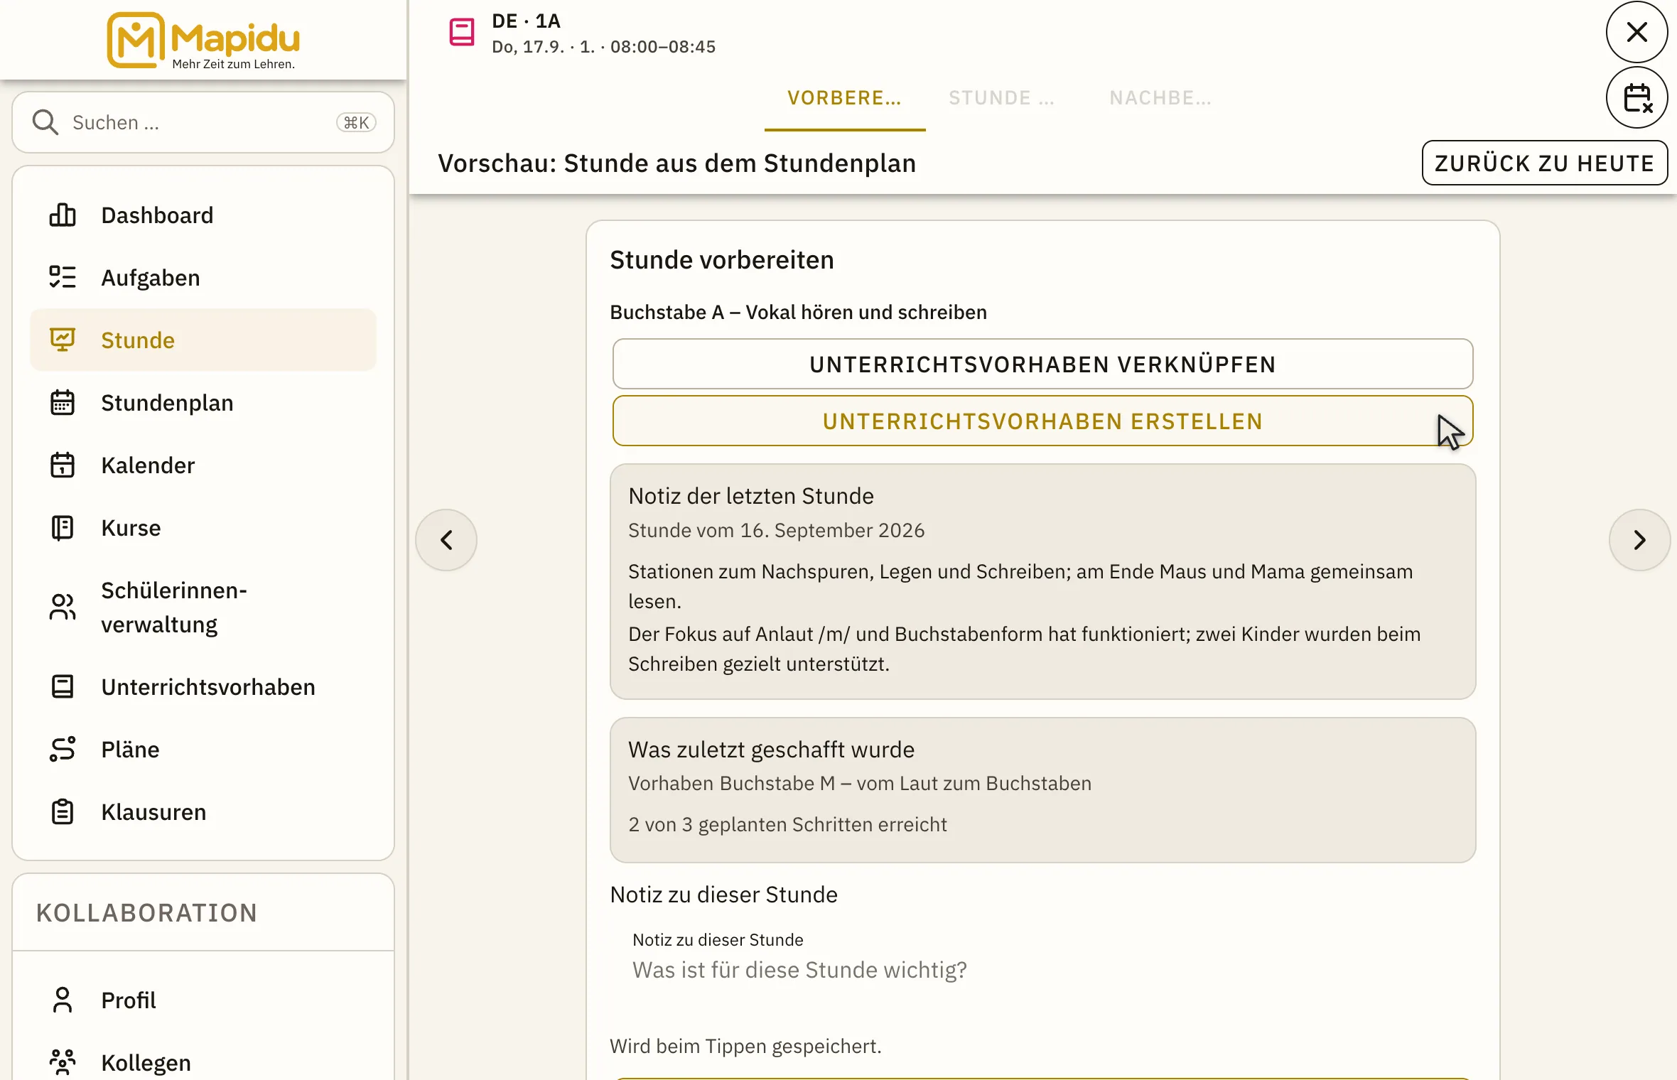Viewport: 1677px width, 1080px height.
Task: Switch to the Nachbereitung tab
Action: coord(1161,98)
